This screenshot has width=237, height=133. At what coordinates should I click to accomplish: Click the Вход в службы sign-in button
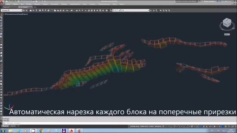coord(209,1)
